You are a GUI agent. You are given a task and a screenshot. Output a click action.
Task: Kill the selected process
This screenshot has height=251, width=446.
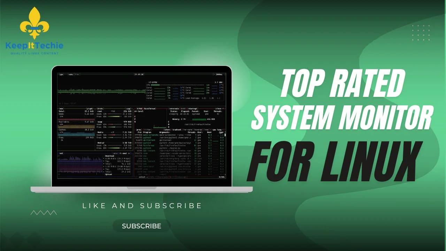(184, 108)
